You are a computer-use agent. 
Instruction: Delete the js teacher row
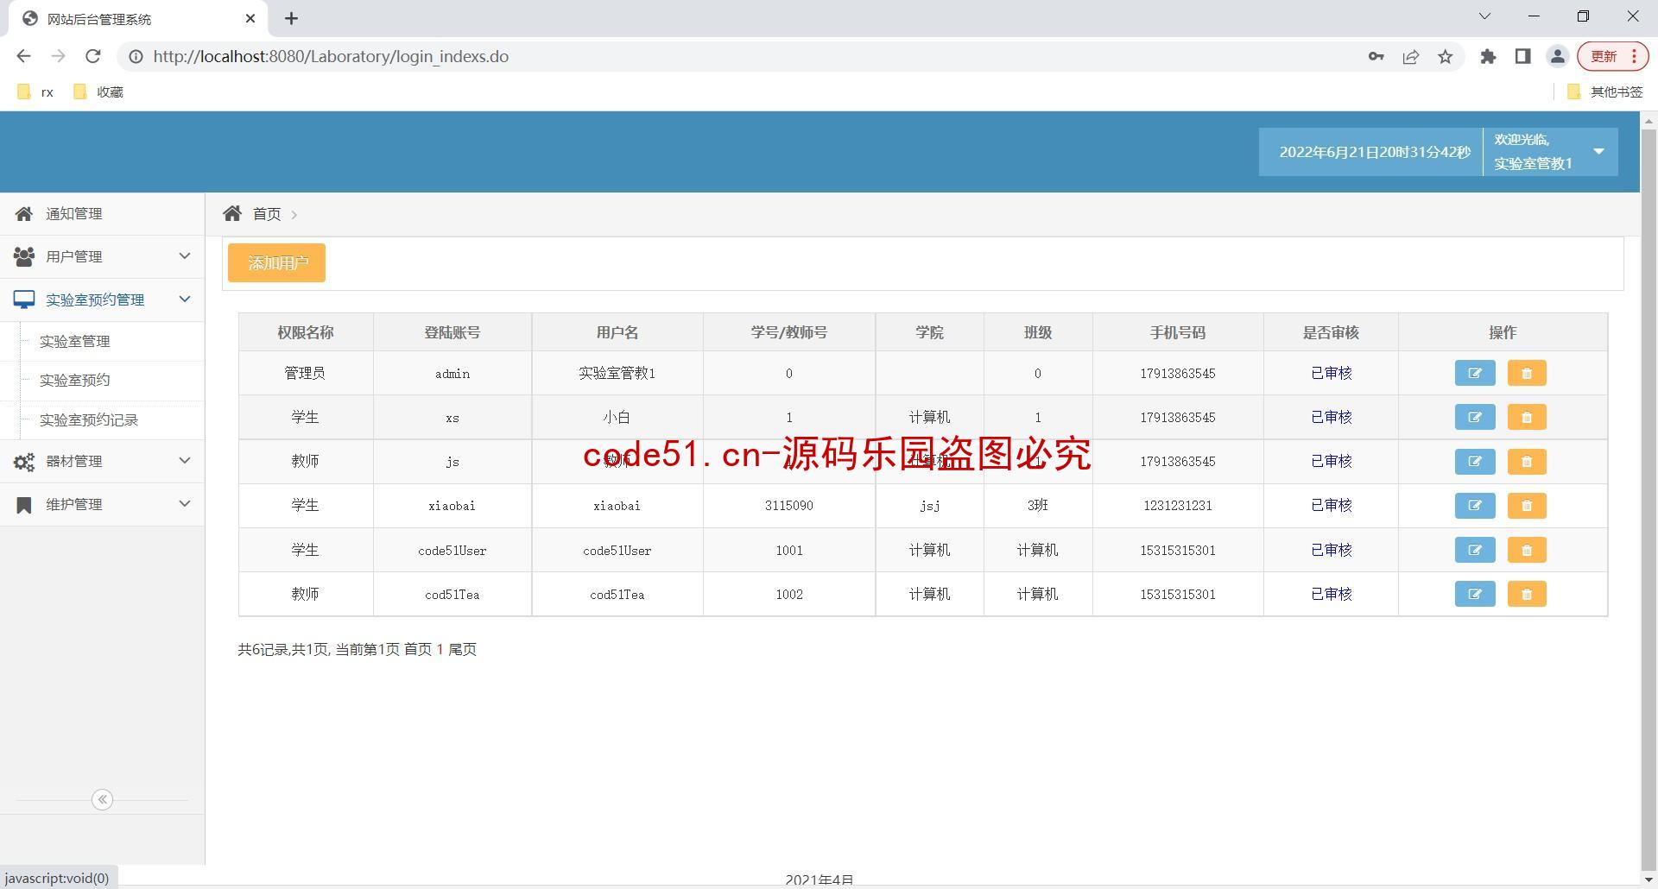(1526, 462)
